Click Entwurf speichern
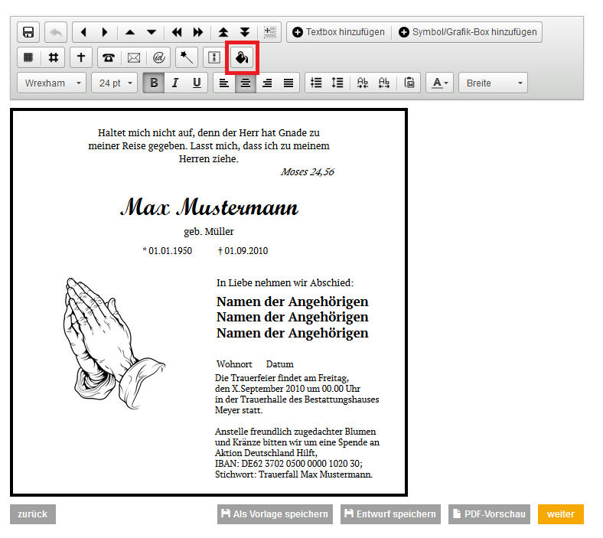 (x=390, y=514)
